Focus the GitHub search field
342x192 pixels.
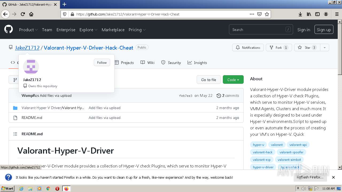tap(261, 30)
